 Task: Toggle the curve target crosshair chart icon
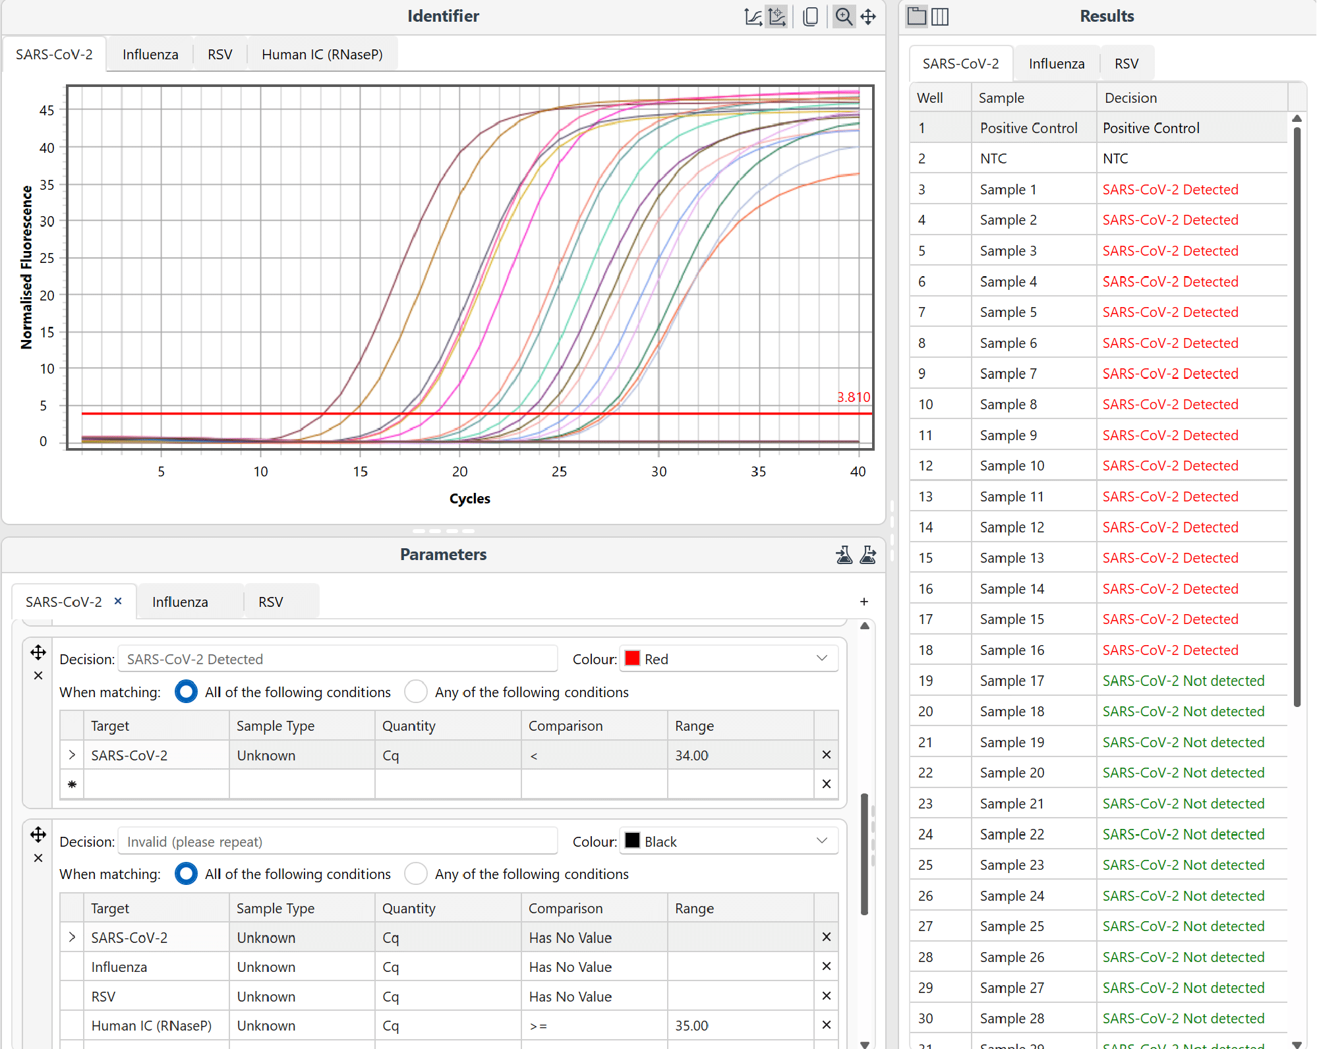(x=777, y=16)
